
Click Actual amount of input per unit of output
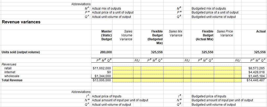[120, 100]
